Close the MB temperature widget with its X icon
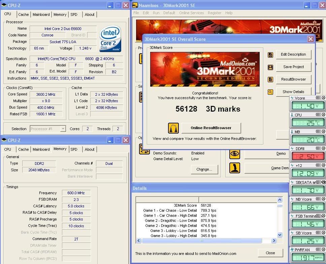326x264 pixels. 323,131
